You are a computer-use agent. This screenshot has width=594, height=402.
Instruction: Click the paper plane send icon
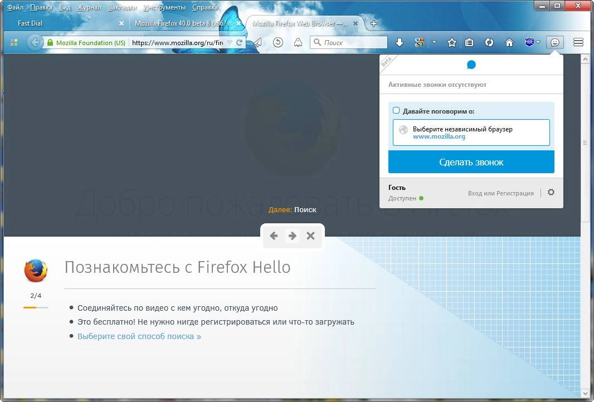click(257, 42)
